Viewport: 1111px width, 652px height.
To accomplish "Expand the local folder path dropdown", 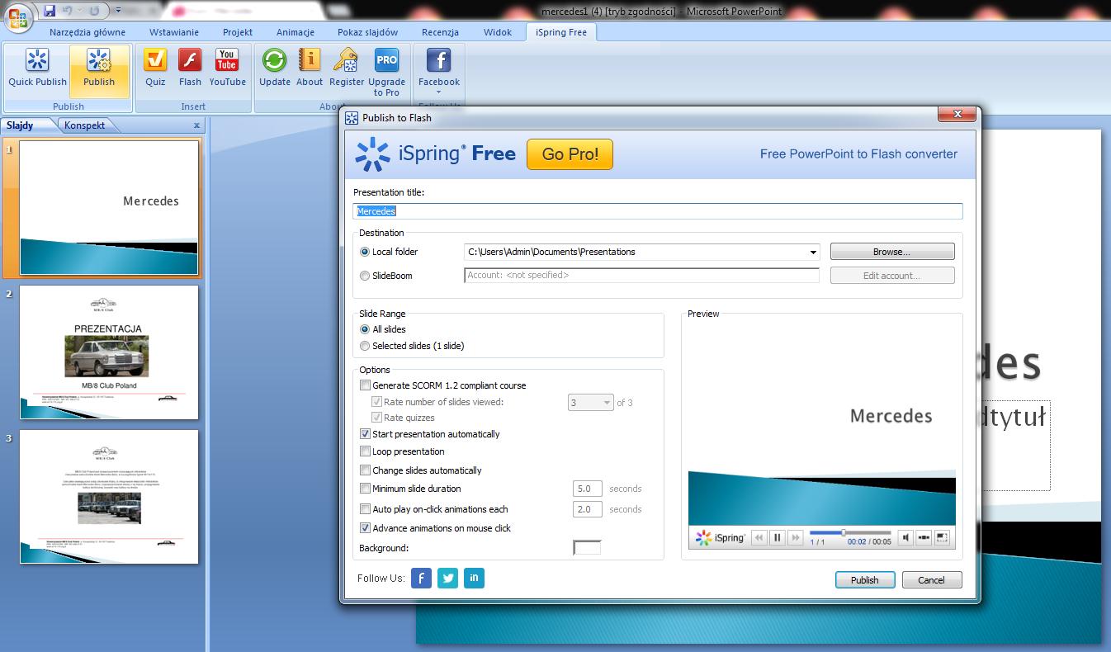I will pos(812,252).
